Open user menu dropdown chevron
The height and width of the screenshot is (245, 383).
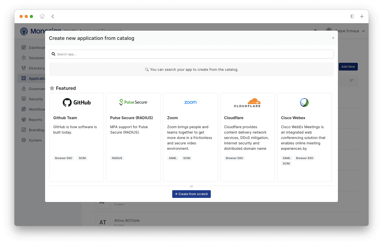[363, 31]
